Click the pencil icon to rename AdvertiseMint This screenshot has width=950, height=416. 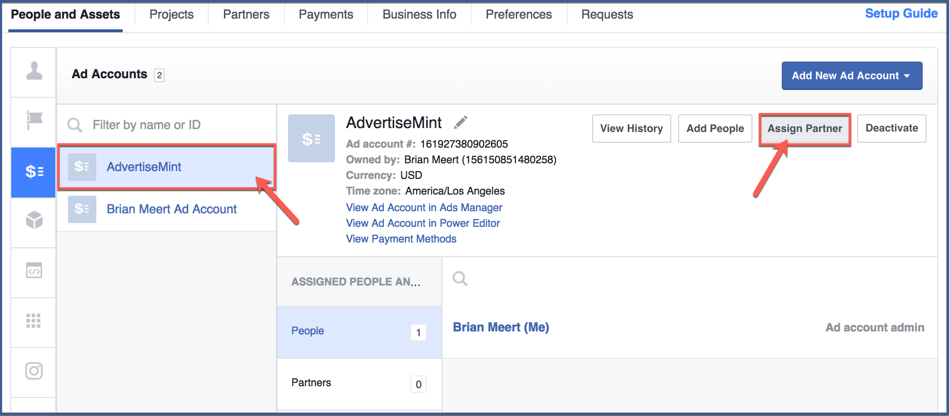(x=460, y=122)
